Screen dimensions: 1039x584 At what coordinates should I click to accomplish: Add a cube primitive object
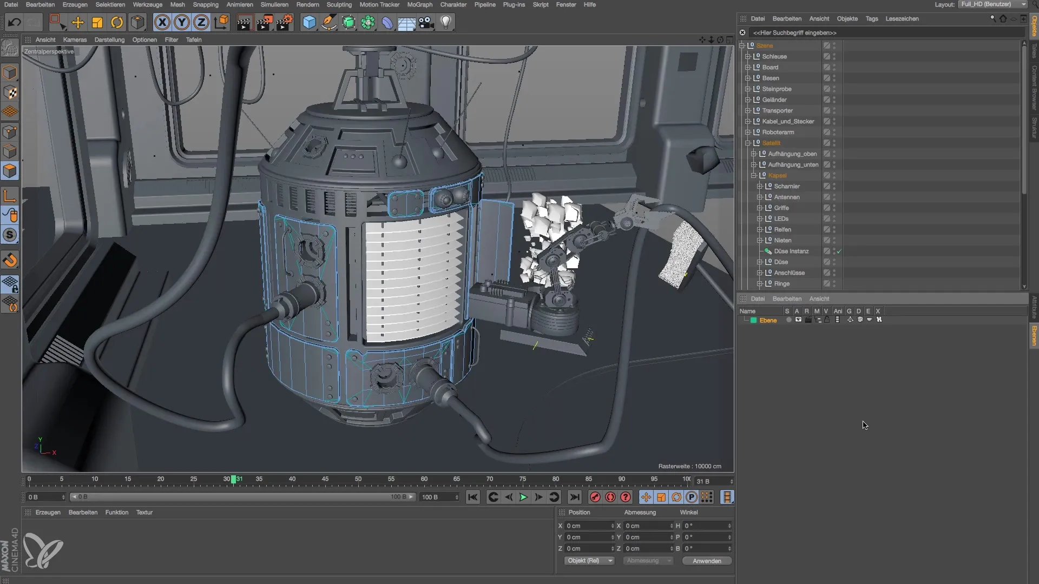tap(309, 22)
